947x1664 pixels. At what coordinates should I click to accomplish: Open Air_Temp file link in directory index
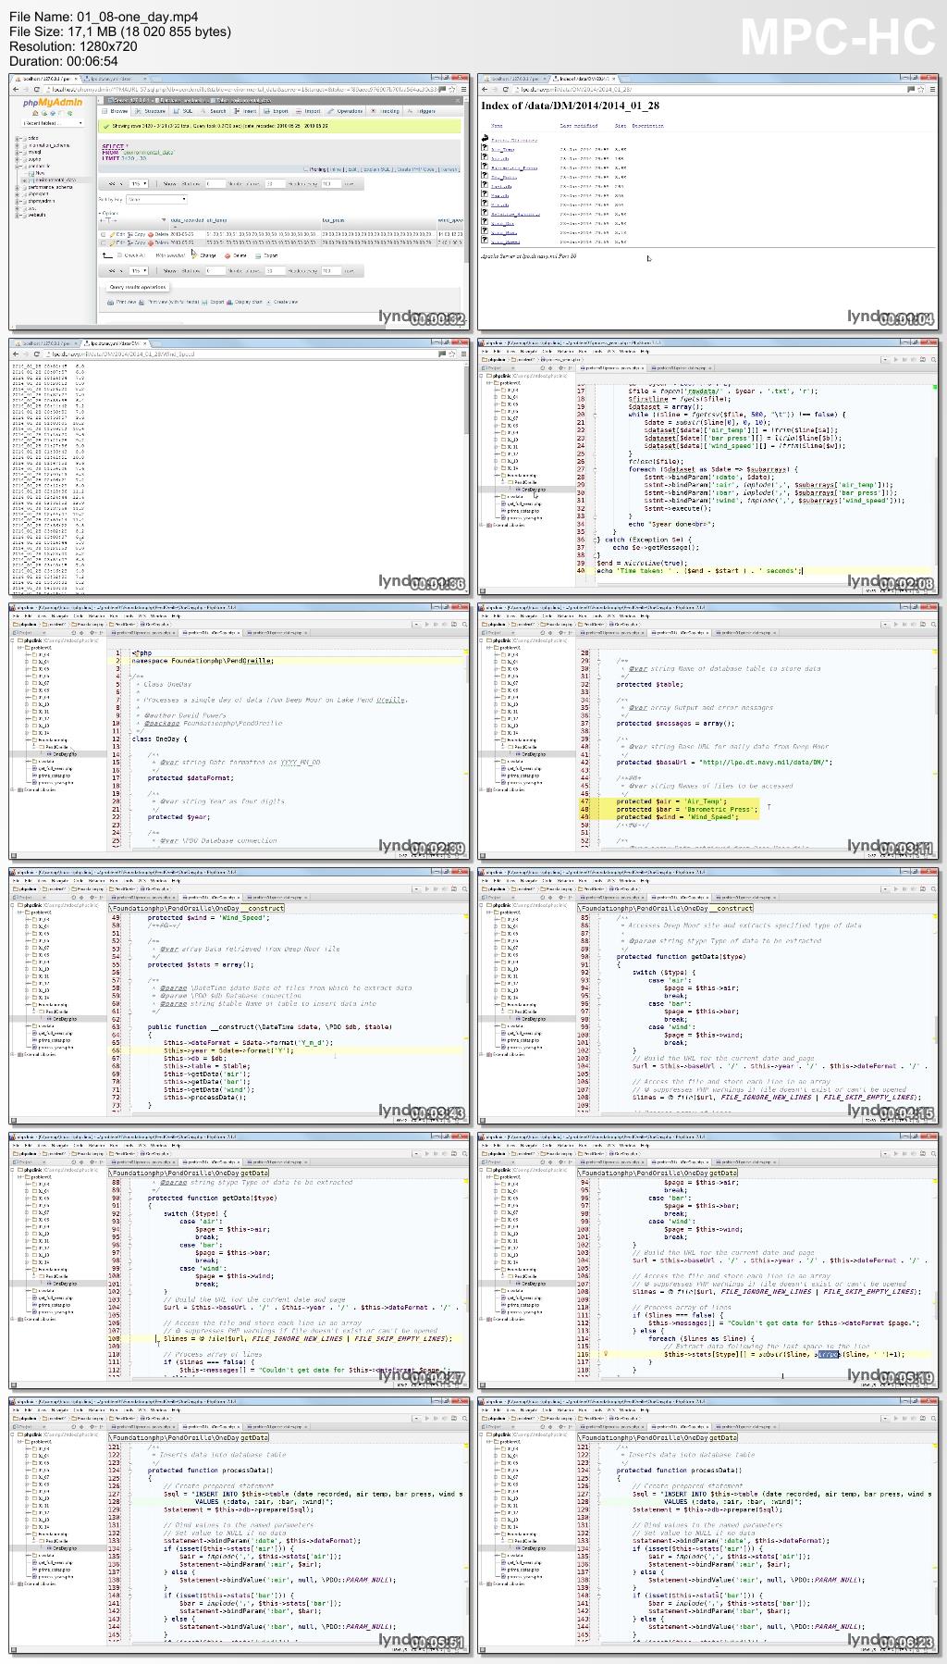(x=503, y=149)
